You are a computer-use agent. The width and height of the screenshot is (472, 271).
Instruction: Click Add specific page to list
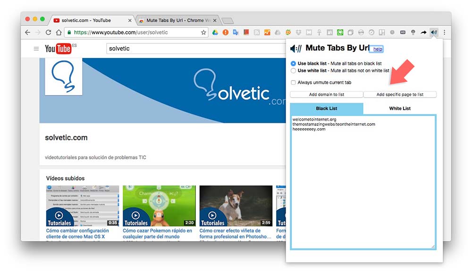click(x=400, y=94)
